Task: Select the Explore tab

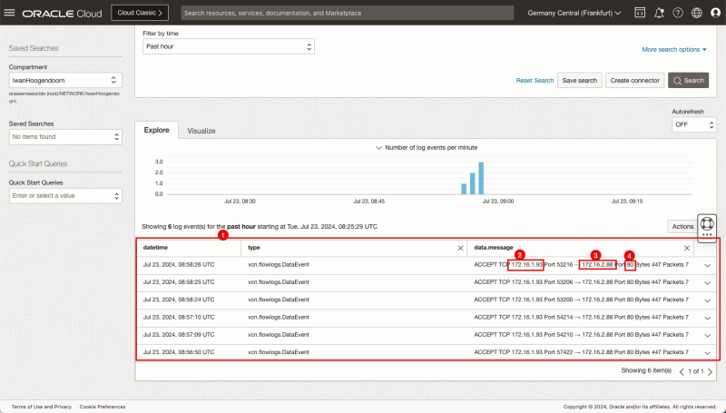Action: point(156,131)
